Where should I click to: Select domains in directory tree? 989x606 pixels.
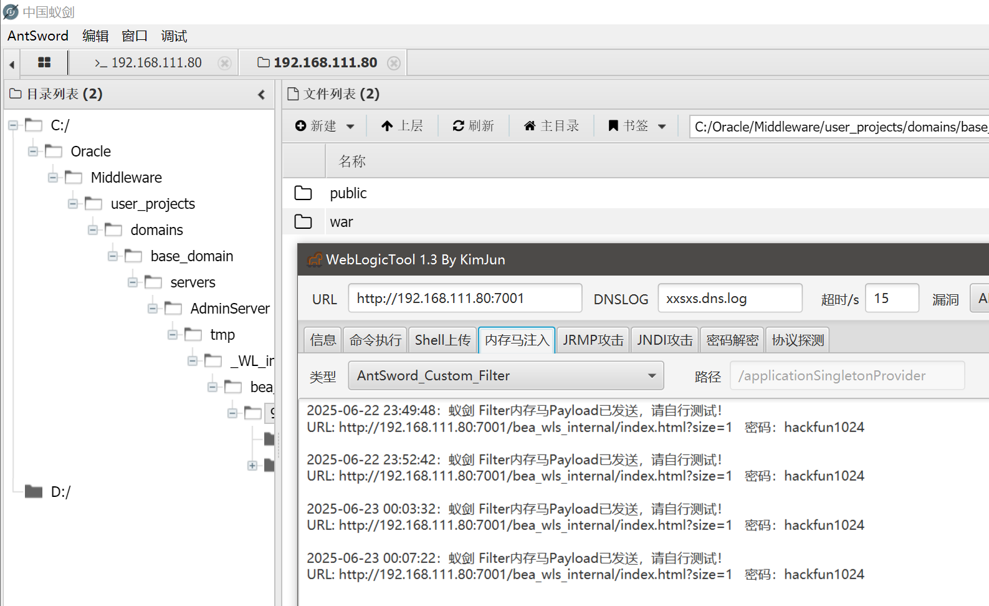click(157, 230)
